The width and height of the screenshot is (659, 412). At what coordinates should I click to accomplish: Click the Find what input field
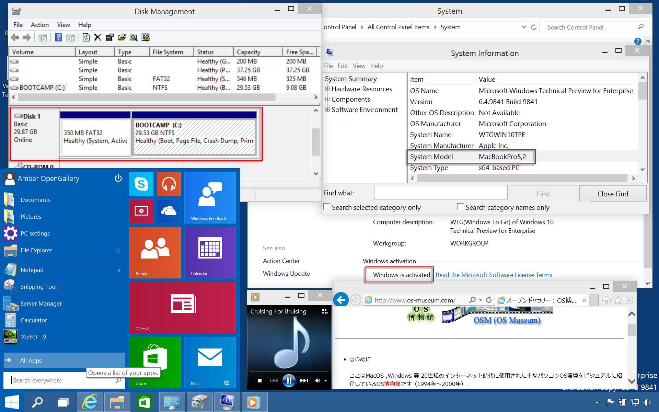441,192
